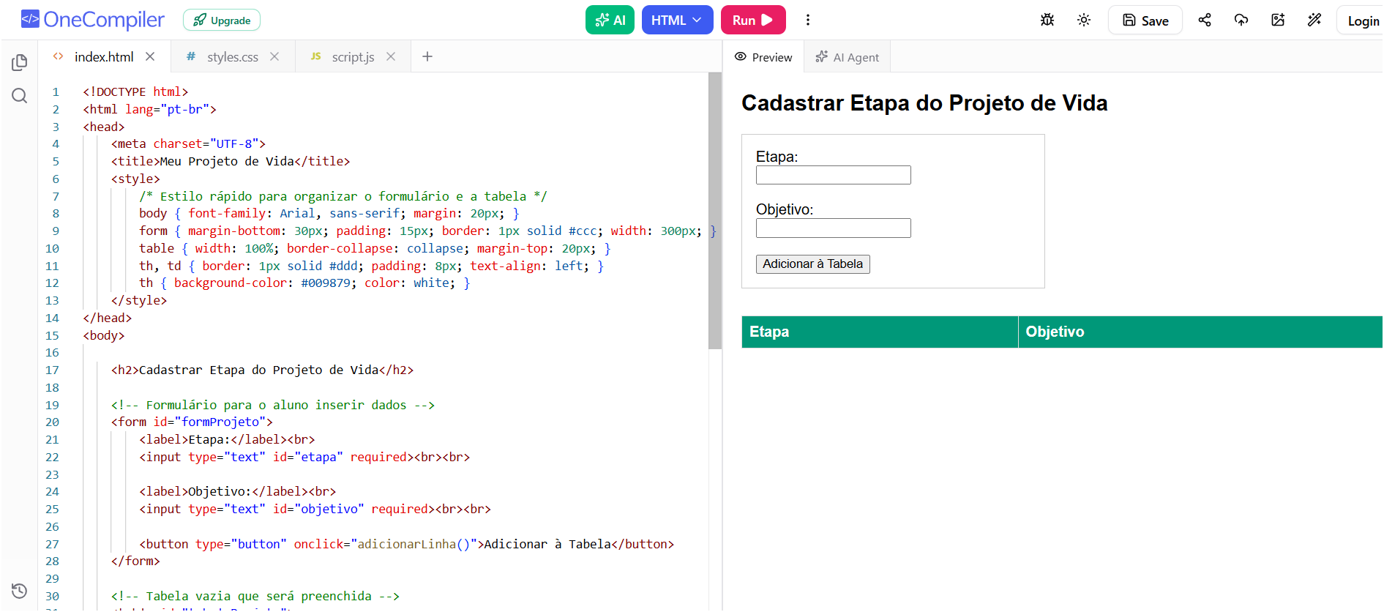The height and width of the screenshot is (612, 1384).
Task: Click the Objetivo table header
Action: click(x=1200, y=332)
